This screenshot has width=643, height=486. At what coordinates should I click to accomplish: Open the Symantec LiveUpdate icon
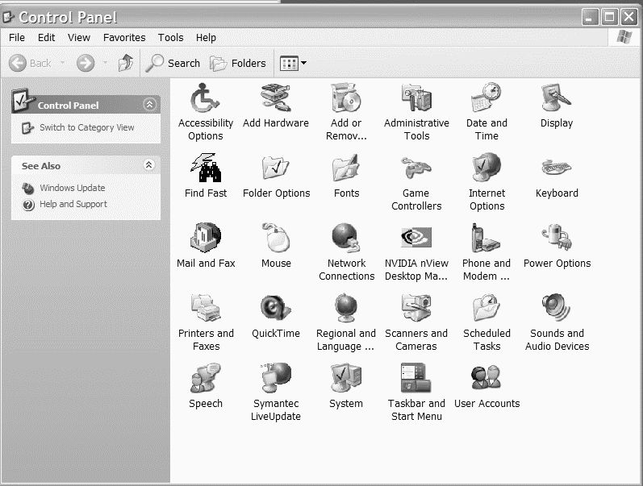click(276, 380)
